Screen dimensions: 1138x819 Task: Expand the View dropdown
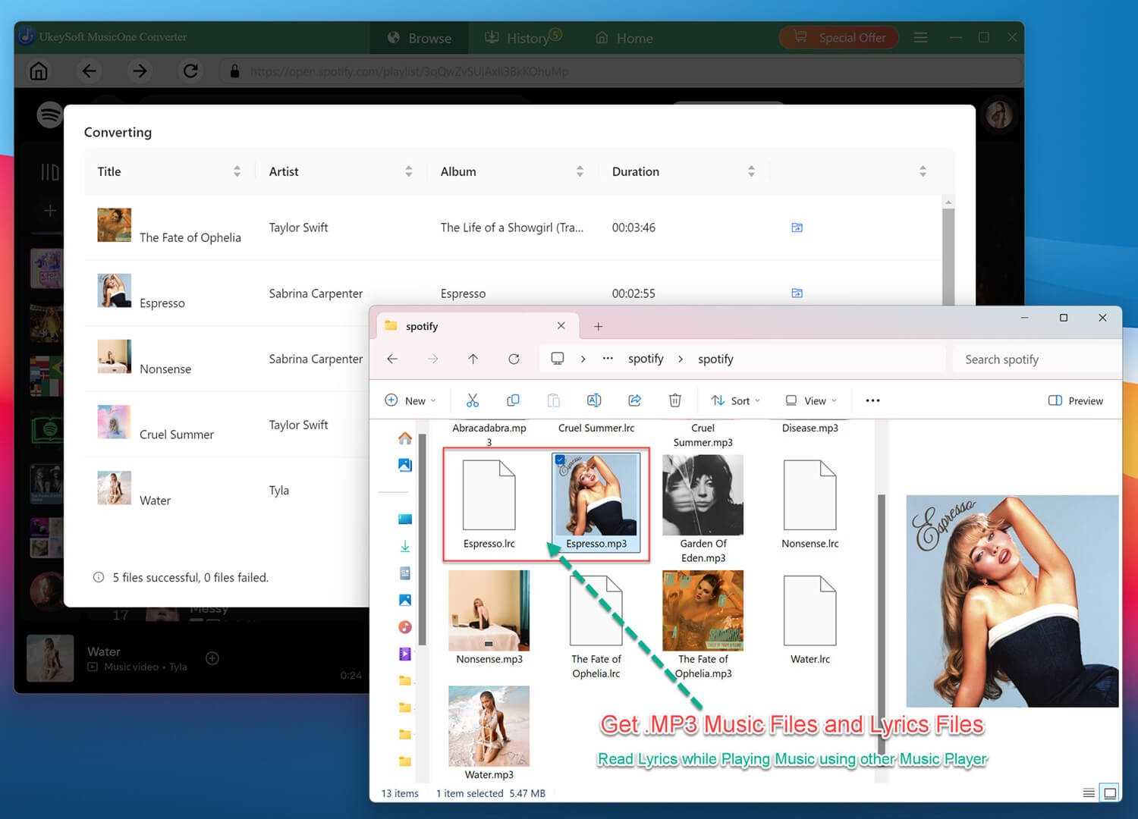point(811,400)
